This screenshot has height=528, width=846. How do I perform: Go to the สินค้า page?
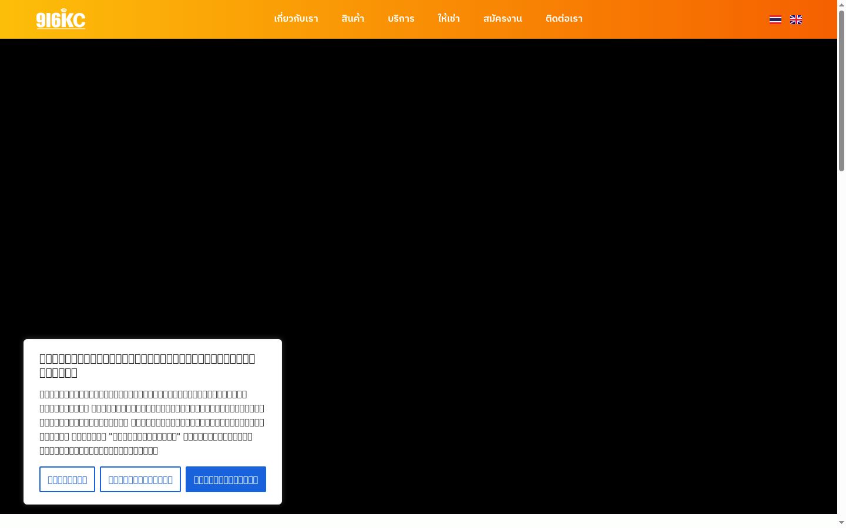tap(353, 19)
